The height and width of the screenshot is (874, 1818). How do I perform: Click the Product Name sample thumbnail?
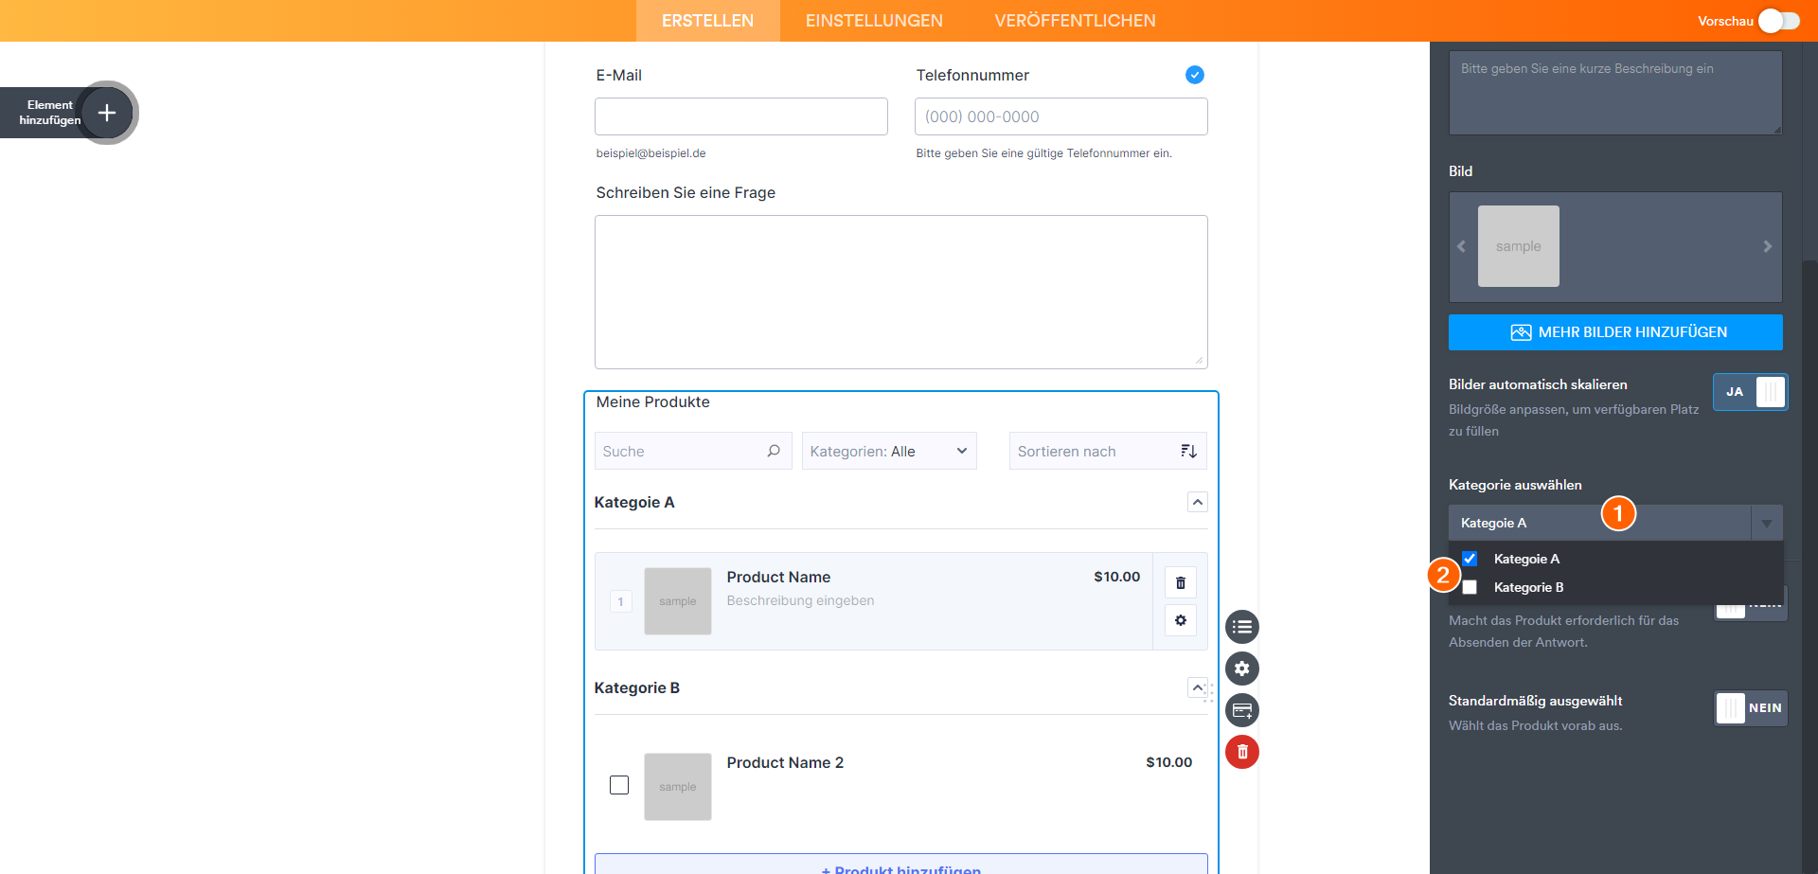click(x=678, y=601)
